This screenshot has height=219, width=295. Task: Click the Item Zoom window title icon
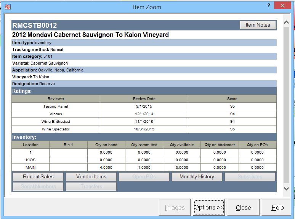click(x=8, y=7)
